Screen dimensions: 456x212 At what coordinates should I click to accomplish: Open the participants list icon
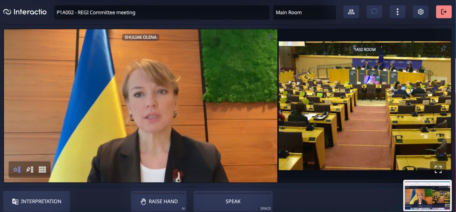(351, 12)
